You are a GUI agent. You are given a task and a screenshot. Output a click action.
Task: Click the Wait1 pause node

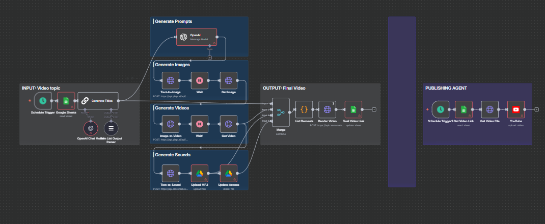[x=200, y=124]
